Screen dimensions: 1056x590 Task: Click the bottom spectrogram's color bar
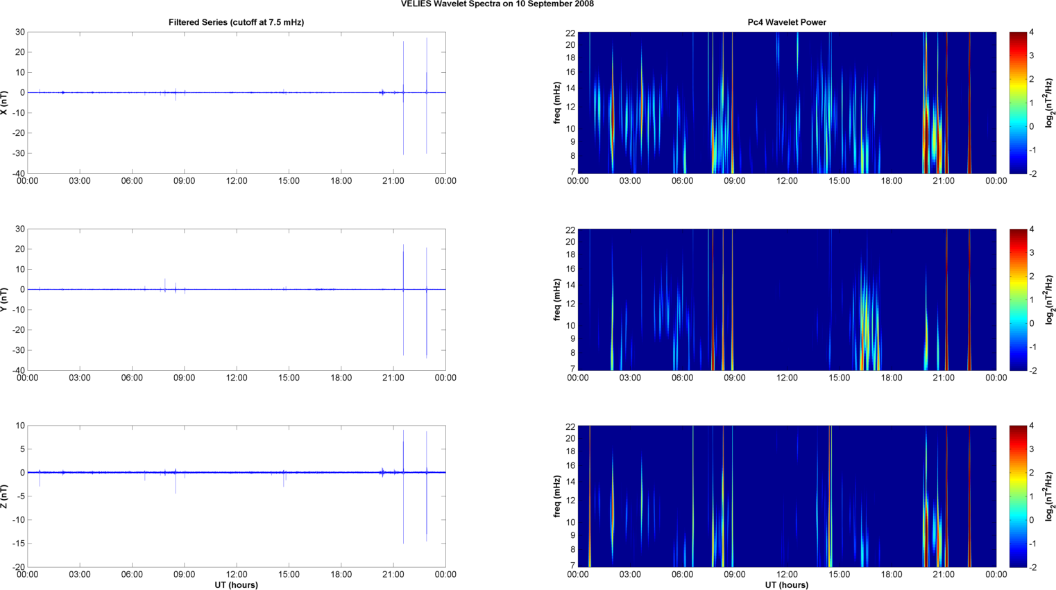click(1017, 496)
